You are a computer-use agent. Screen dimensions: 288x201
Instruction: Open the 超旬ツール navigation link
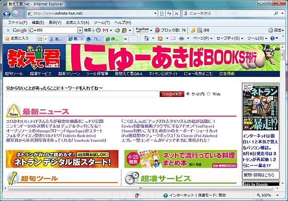tap(14, 74)
